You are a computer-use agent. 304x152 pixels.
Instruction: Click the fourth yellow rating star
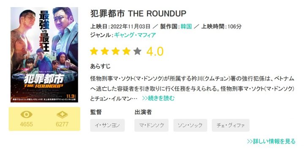(127, 51)
